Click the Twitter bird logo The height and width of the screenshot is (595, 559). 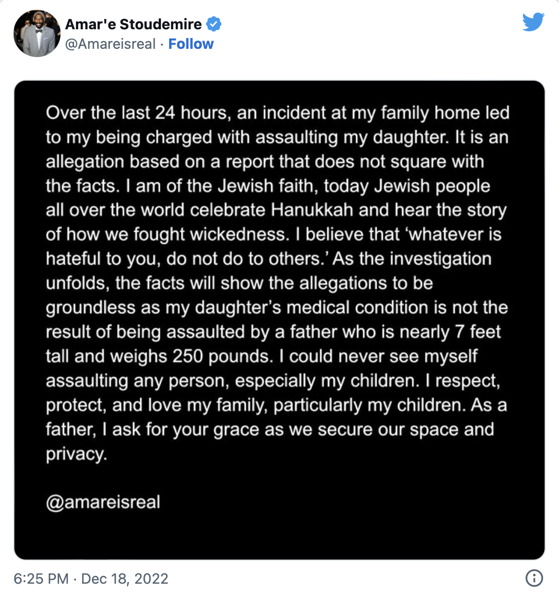pos(533,22)
